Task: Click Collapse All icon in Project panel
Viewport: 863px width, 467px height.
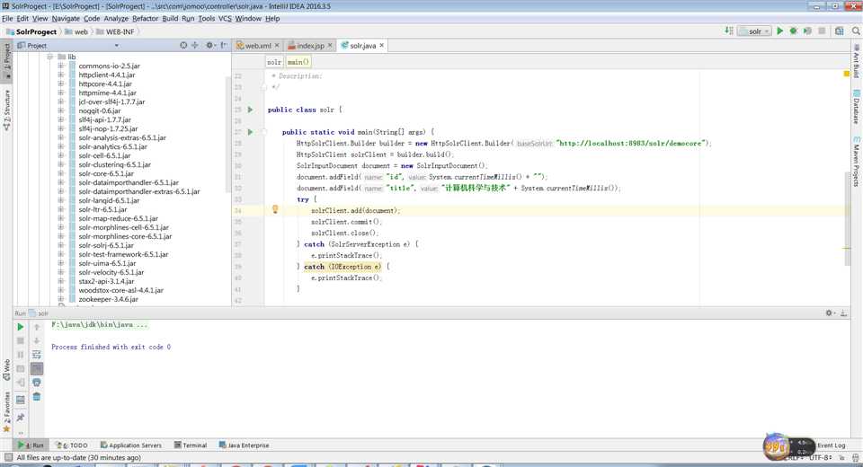Action: [195, 46]
